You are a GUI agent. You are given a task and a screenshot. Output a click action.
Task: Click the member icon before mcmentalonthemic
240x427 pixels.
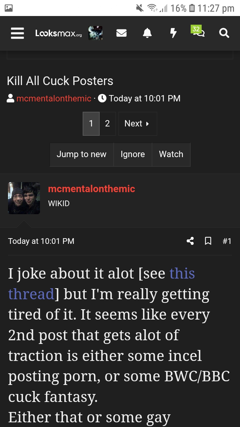10,98
